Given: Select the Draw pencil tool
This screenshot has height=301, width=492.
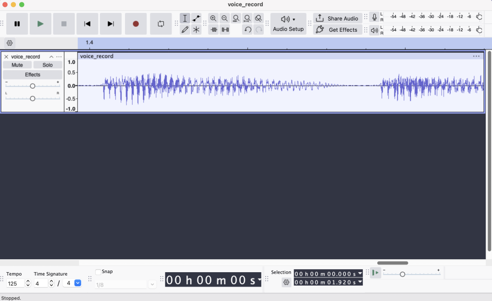Looking at the screenshot, I should [185, 30].
